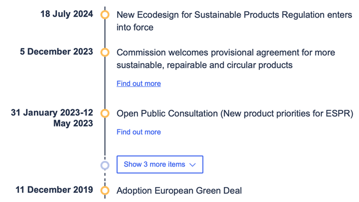
Task: Open Find out more under Open Public Consultation
Action: [139, 132]
